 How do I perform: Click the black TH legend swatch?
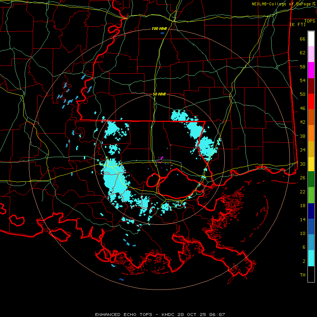point(311,274)
